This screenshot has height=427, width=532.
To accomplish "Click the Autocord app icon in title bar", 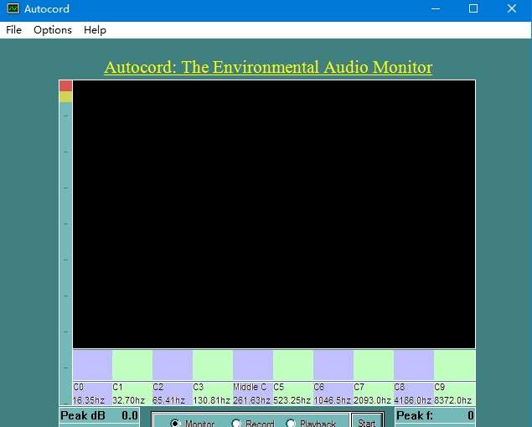I will point(13,8).
